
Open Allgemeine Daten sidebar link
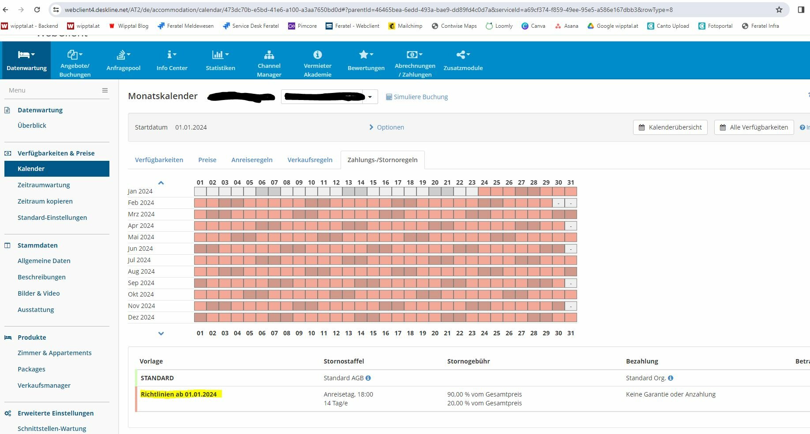tap(44, 261)
